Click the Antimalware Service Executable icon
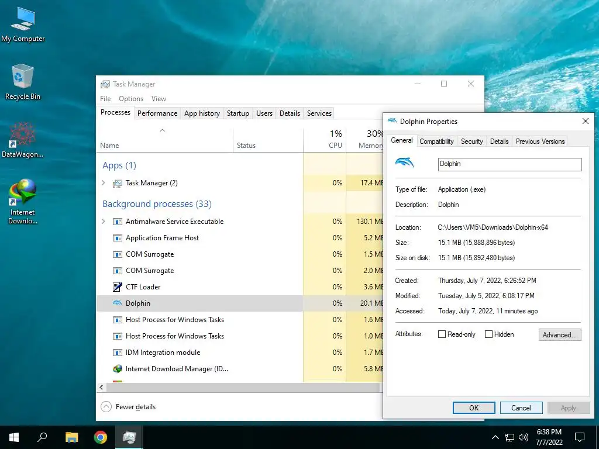Image resolution: width=599 pixels, height=449 pixels. pos(117,222)
